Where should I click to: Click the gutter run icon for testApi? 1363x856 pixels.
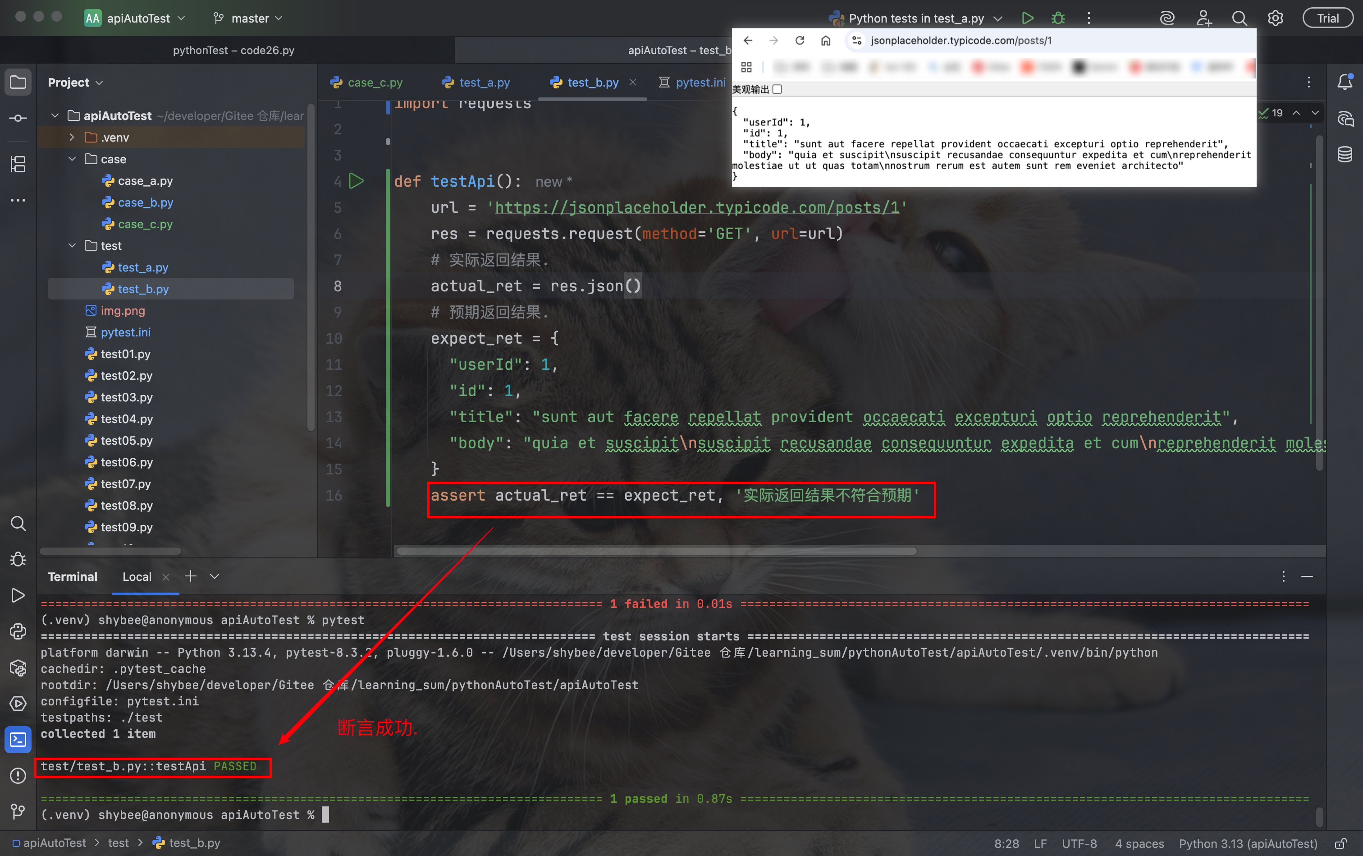tap(356, 181)
